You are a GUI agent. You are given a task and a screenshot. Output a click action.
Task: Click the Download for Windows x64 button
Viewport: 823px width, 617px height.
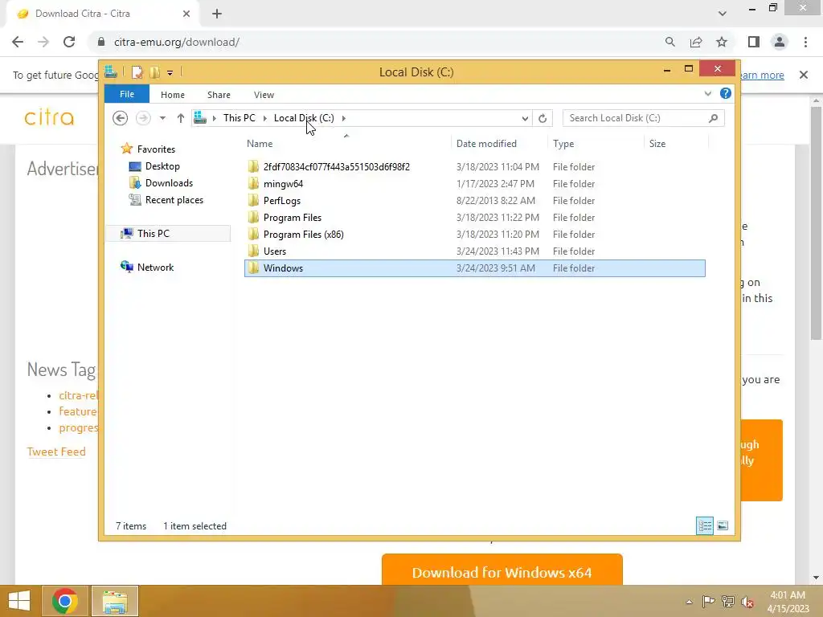(502, 571)
